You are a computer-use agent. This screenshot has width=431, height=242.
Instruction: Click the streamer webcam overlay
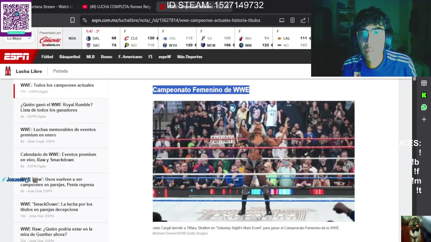371,38
